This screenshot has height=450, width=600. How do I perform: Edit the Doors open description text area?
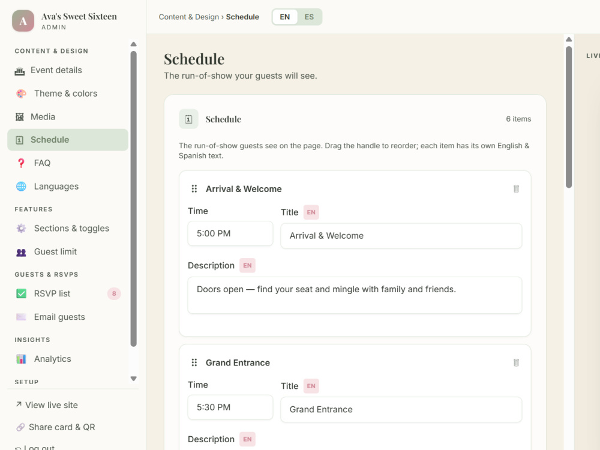click(355, 295)
